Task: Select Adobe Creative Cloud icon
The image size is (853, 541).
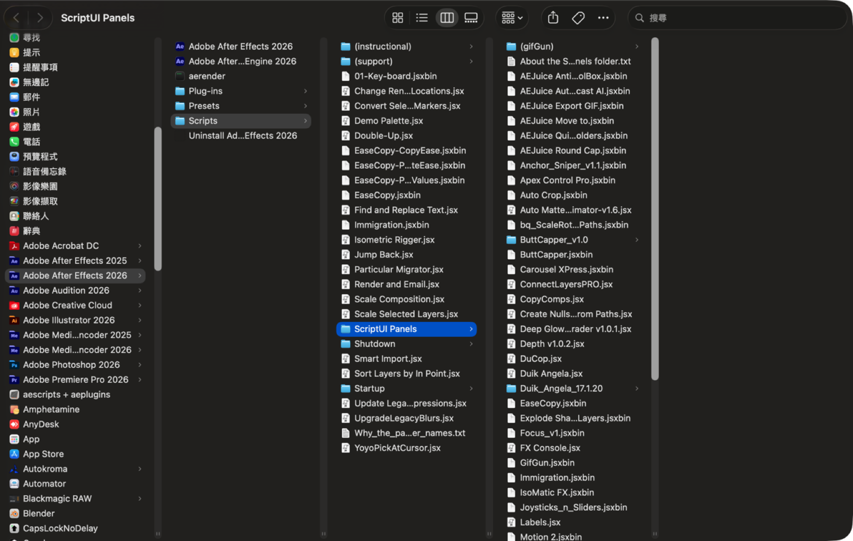Action: [14, 306]
